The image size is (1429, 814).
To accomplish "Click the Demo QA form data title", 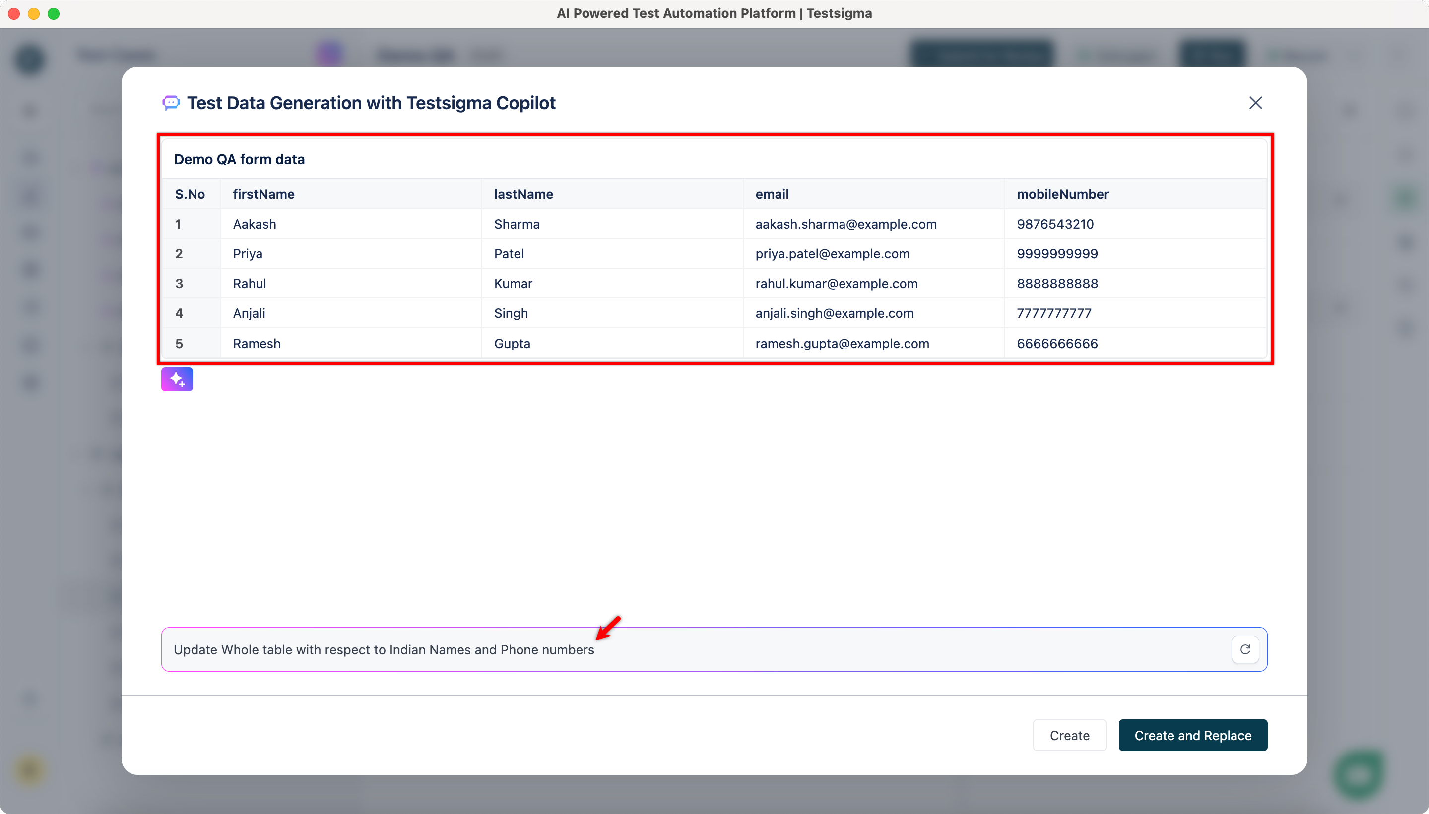I will coord(240,159).
